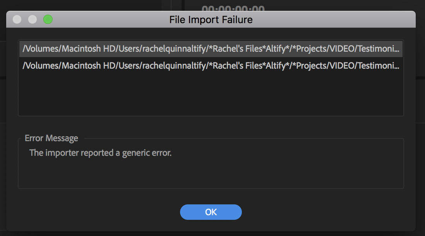Click the gray minimize window button
The height and width of the screenshot is (236, 425).
[x=32, y=19]
